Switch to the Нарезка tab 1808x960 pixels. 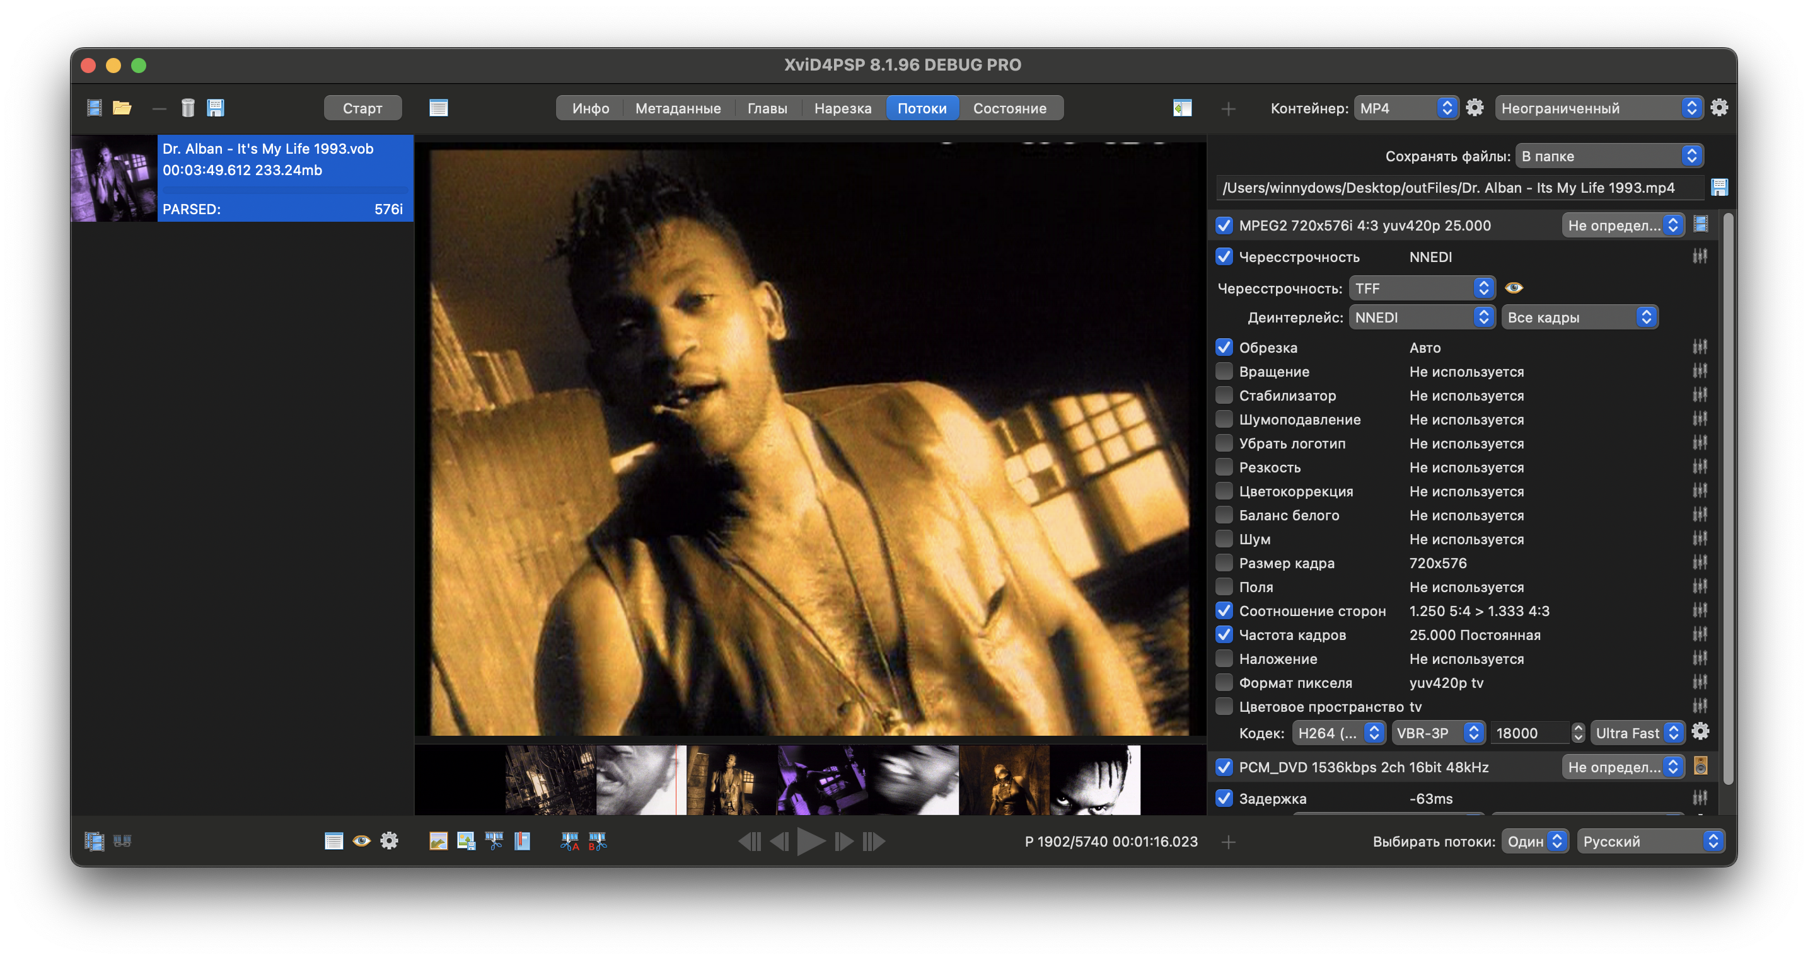[x=843, y=108]
